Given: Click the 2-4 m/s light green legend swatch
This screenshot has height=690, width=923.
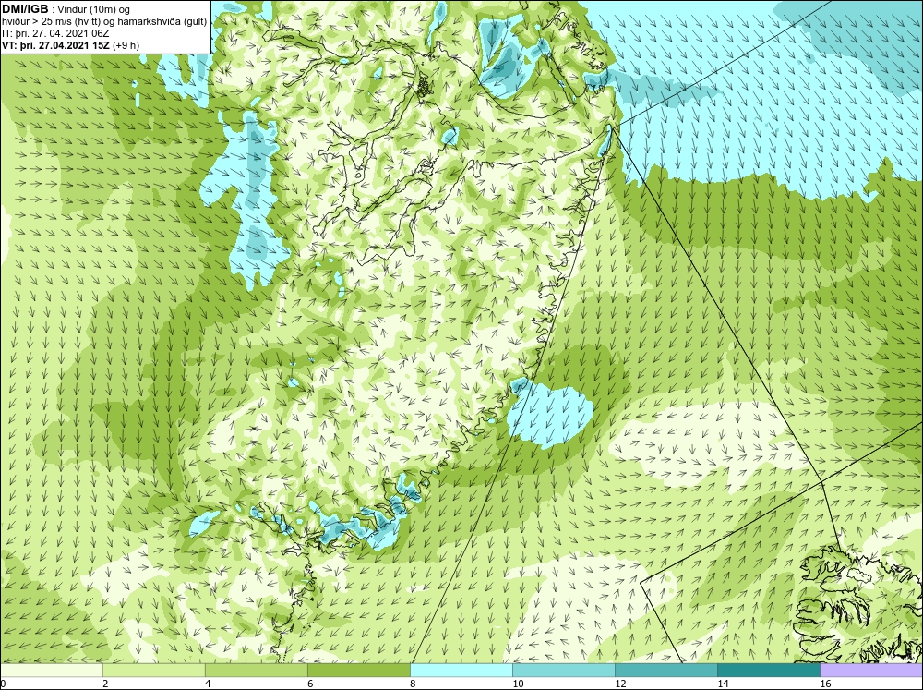Looking at the screenshot, I should tap(153, 670).
